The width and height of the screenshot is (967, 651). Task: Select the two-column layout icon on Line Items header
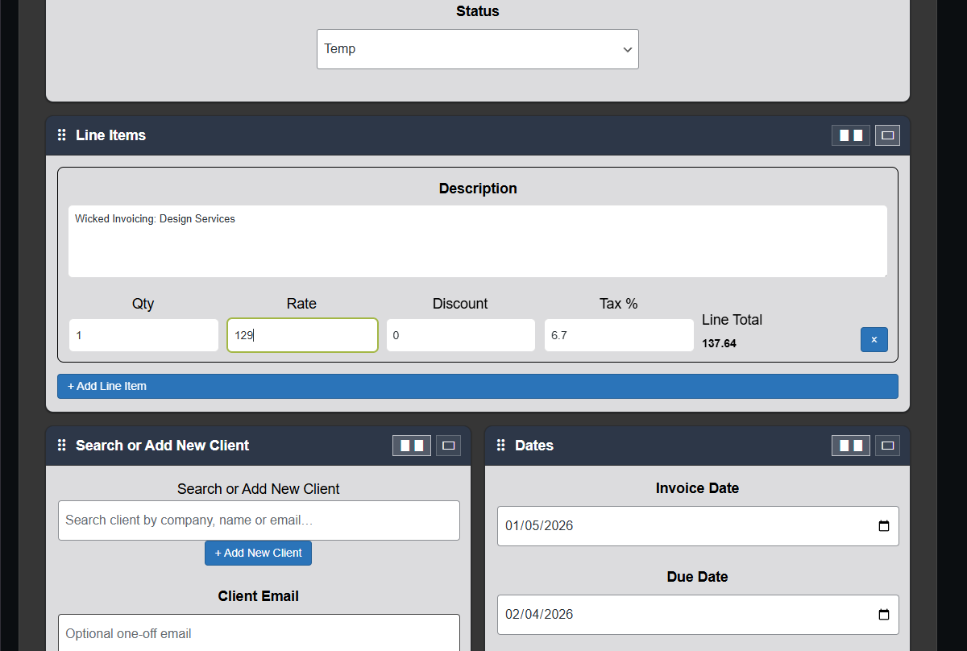click(850, 135)
